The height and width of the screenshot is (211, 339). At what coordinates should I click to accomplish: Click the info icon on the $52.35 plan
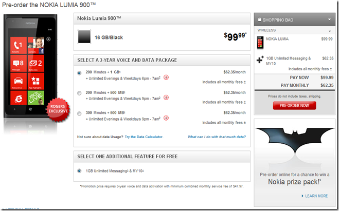tap(166, 98)
